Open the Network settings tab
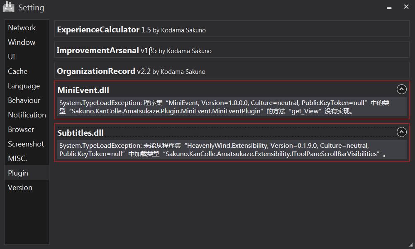415x249 pixels. pyautogui.click(x=27, y=27)
